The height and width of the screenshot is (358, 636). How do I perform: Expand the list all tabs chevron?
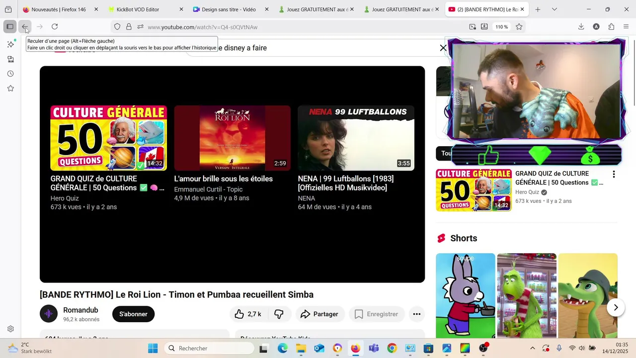[555, 9]
